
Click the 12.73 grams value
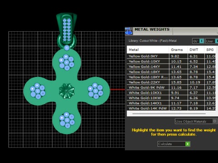176,108
